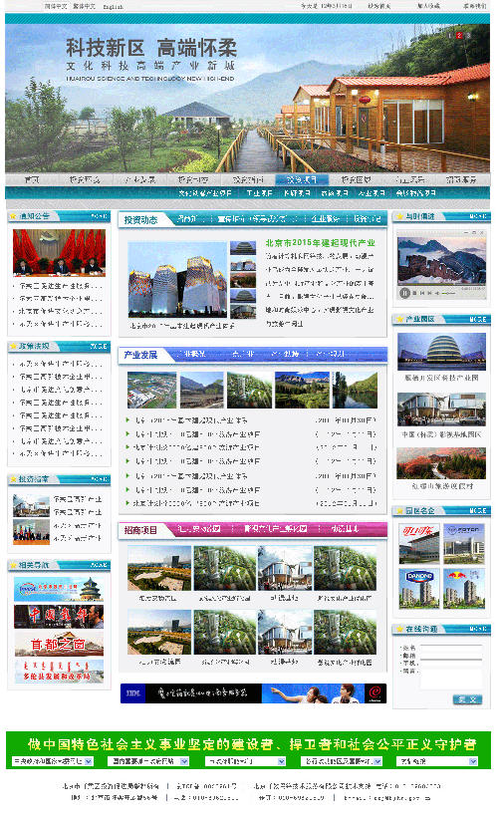Open the Danone company logo
Image resolution: width=498 pixels, height=822 pixels.
[419, 589]
